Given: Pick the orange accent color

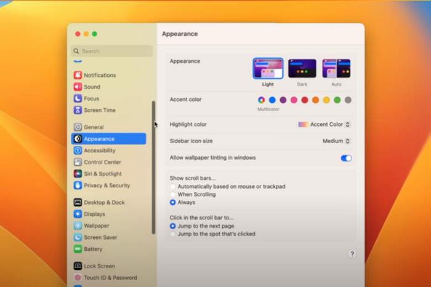Looking at the screenshot, I should pos(315,100).
